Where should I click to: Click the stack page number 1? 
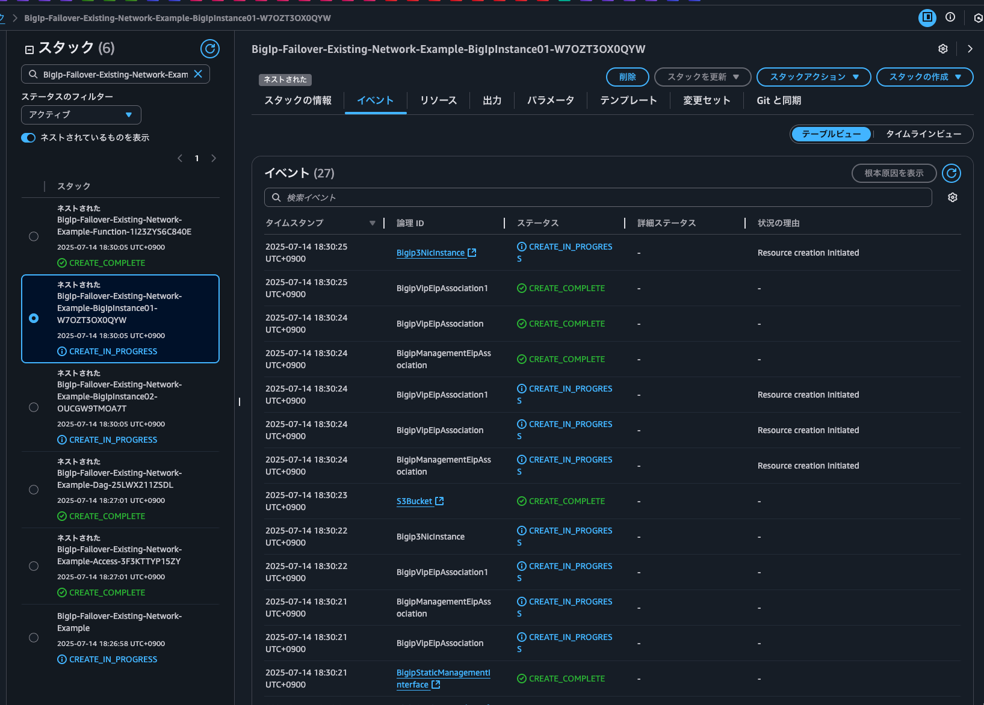pyautogui.click(x=197, y=158)
